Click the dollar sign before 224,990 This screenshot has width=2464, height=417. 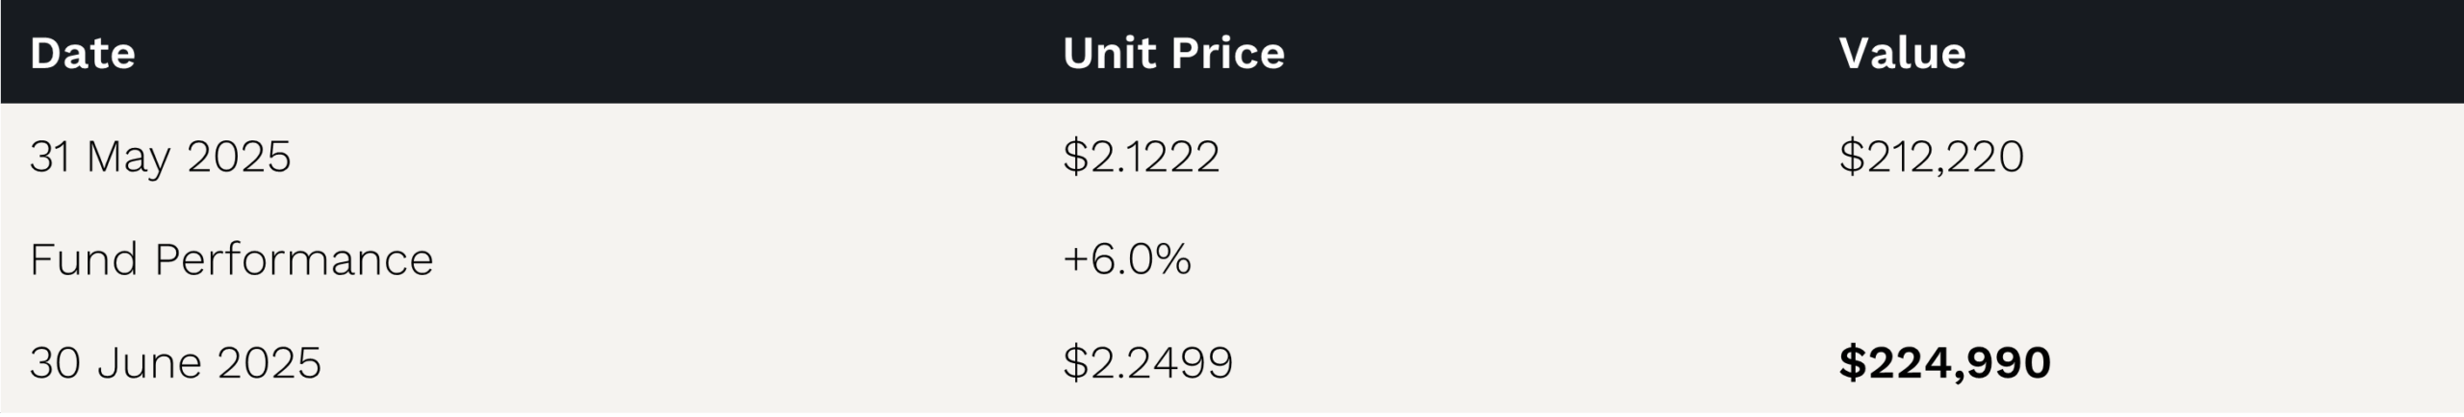point(1852,362)
